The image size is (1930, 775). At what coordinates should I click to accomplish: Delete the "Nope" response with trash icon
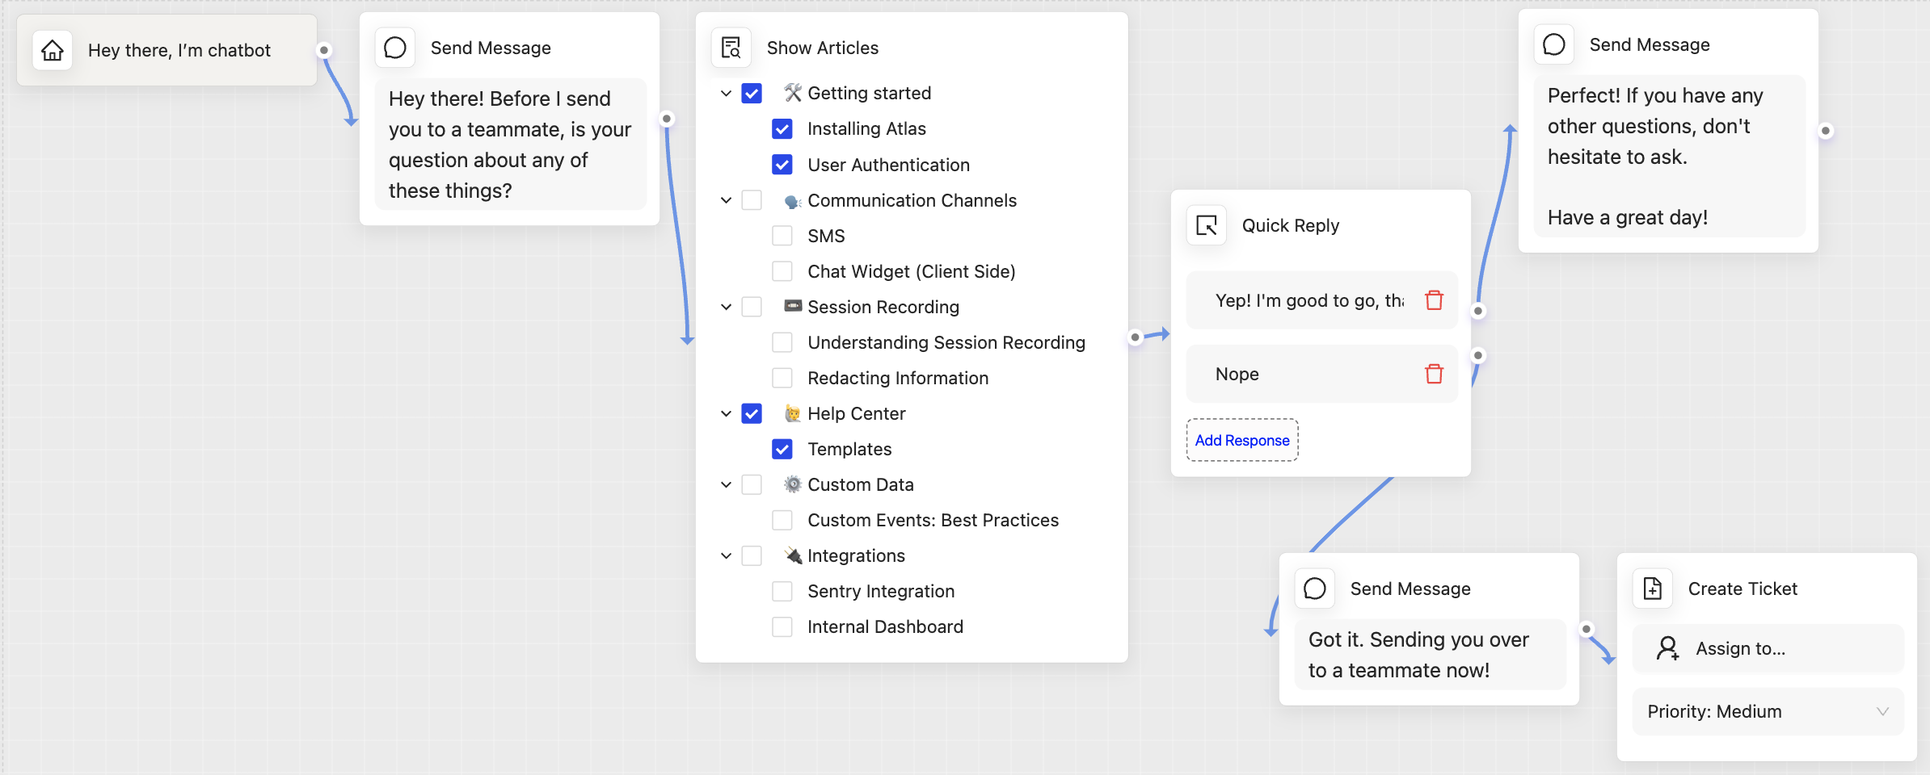coord(1435,374)
